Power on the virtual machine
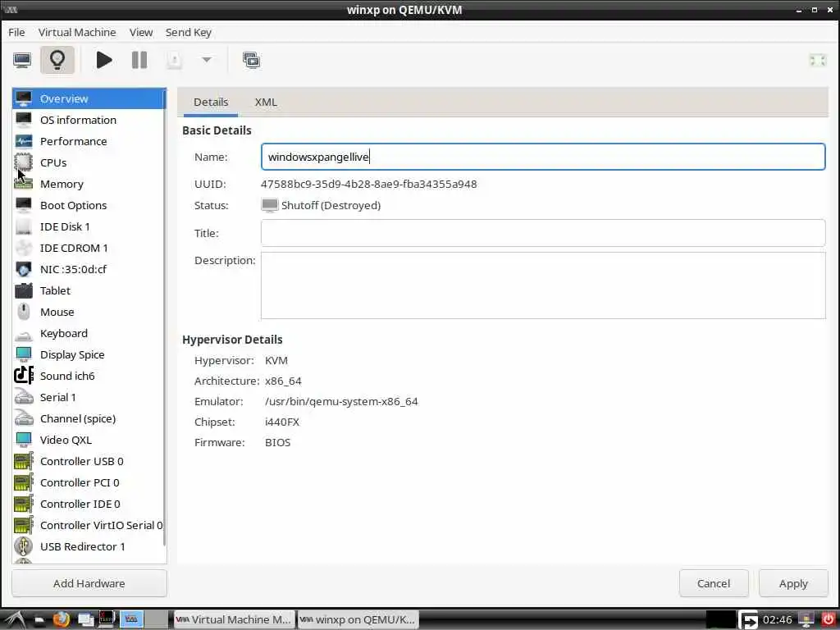The image size is (840, 630). click(x=104, y=60)
